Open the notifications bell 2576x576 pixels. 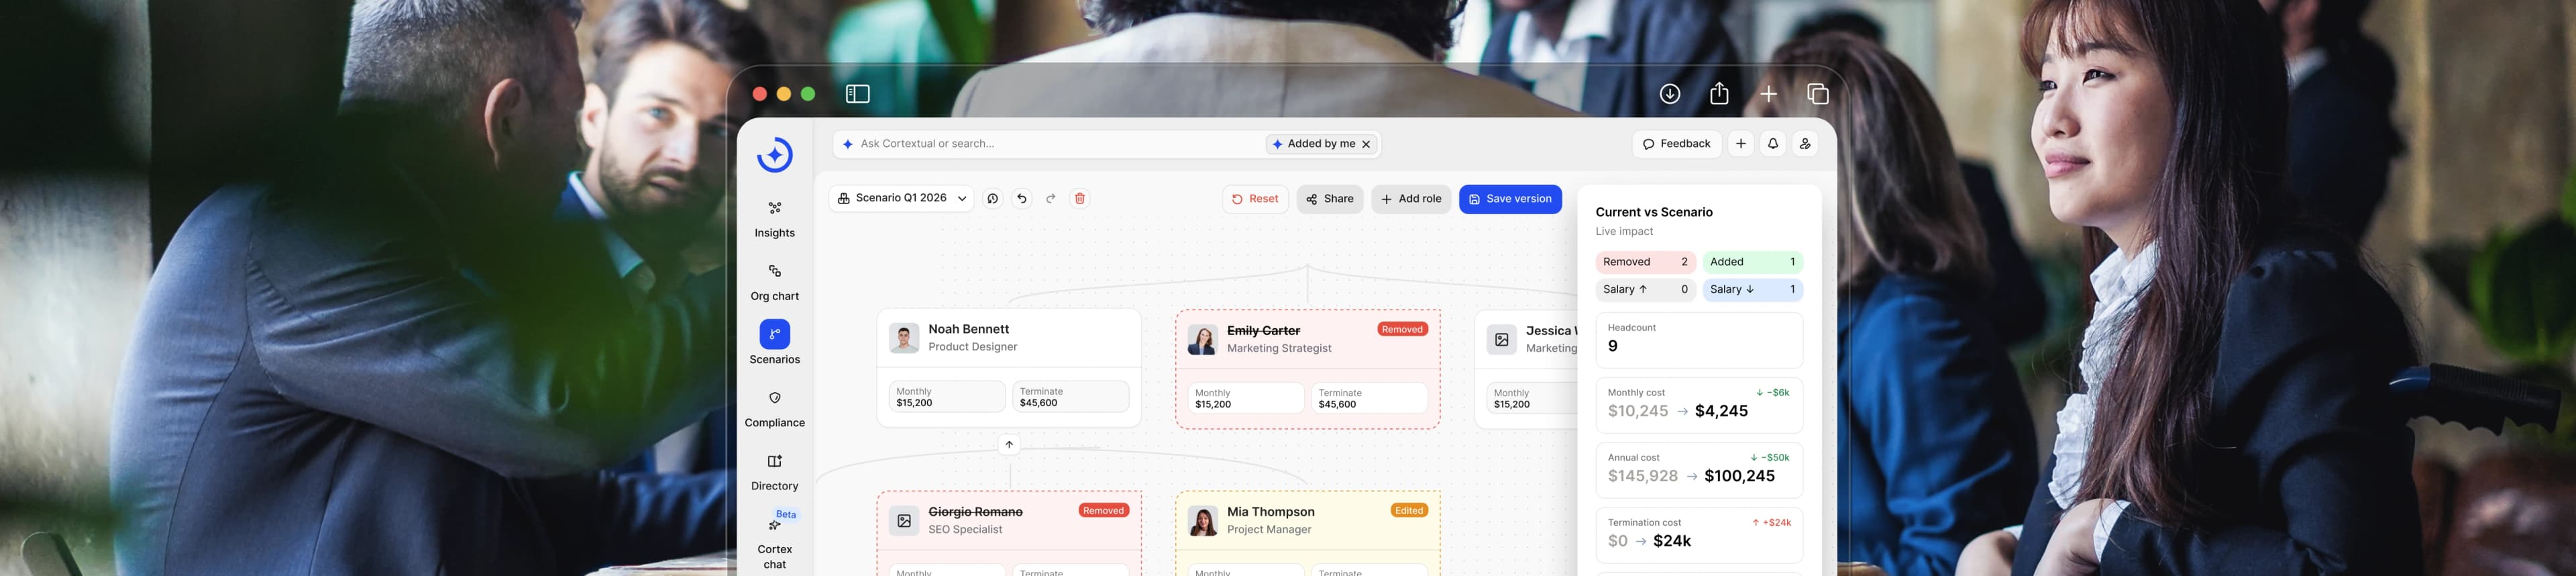click(1772, 144)
